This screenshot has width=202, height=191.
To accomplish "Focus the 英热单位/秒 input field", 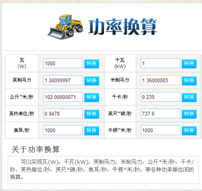I will pyautogui.click(x=63, y=113).
